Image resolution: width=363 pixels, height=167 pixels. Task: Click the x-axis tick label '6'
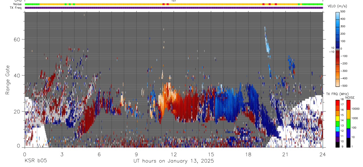[99, 154]
